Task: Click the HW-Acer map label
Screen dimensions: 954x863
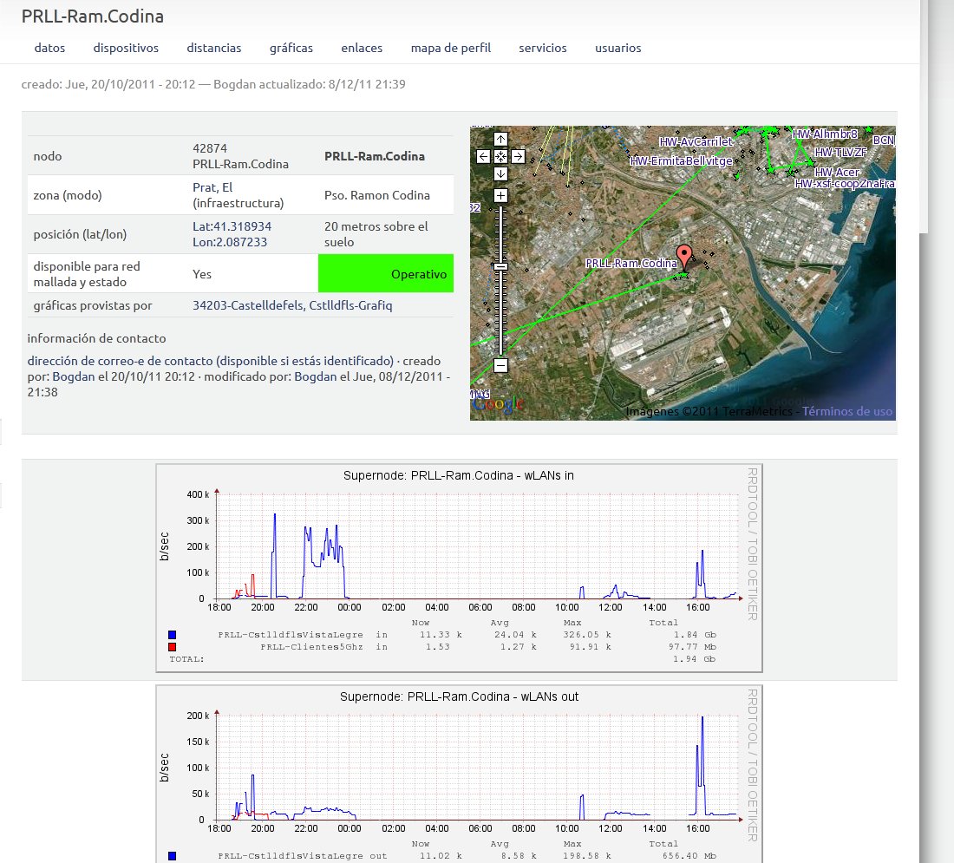Action: point(837,173)
